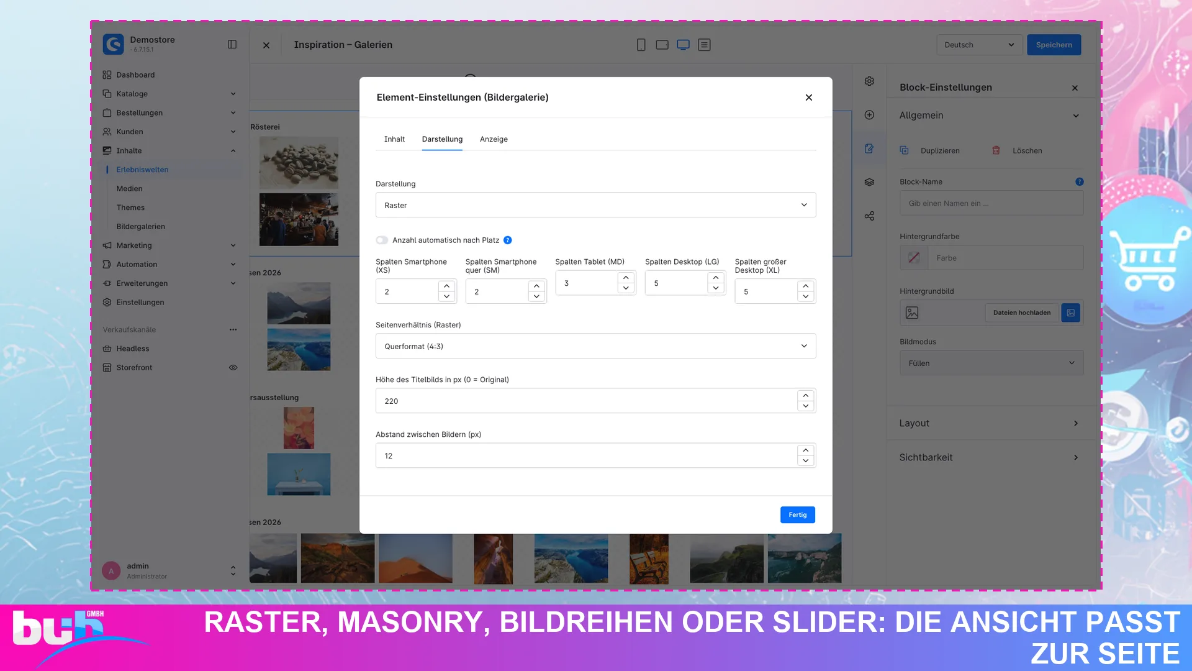Viewport: 1192px width, 671px height.
Task: Click add block plus icon
Action: pos(869,115)
